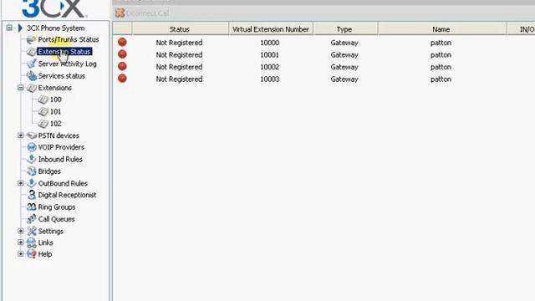Sort by the Name column header

pyautogui.click(x=441, y=29)
